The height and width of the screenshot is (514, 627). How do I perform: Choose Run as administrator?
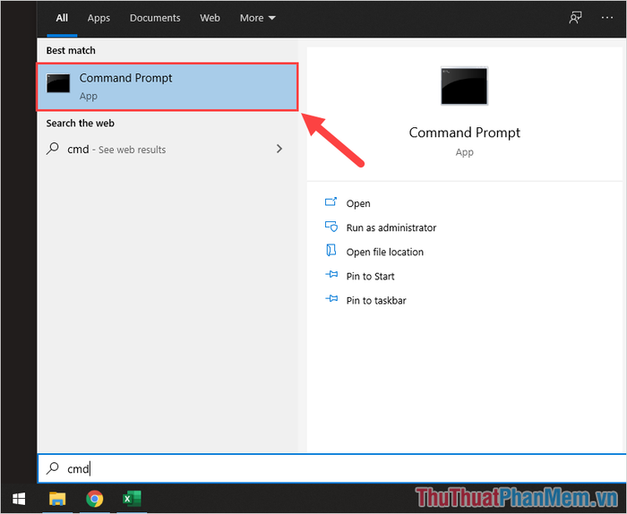coord(391,227)
